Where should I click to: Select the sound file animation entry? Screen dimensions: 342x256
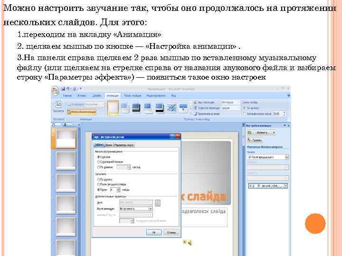[x=268, y=186]
